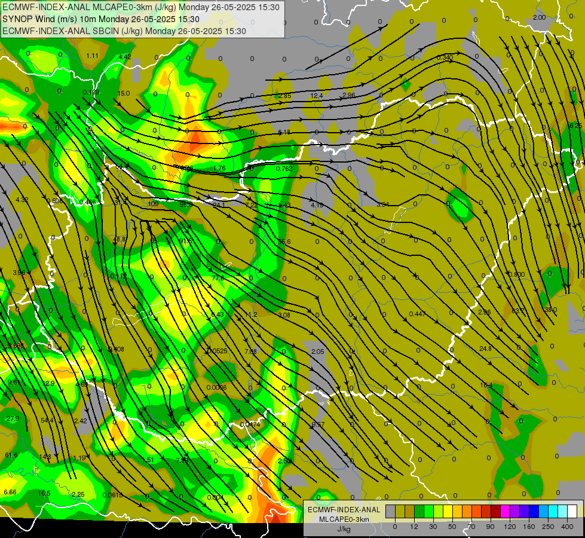This screenshot has width=585, height=538.
Task: Click the map value 4.42
Action: point(125,57)
